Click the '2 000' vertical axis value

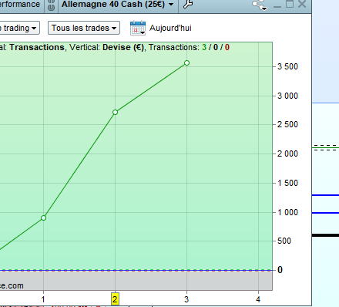click(x=287, y=153)
